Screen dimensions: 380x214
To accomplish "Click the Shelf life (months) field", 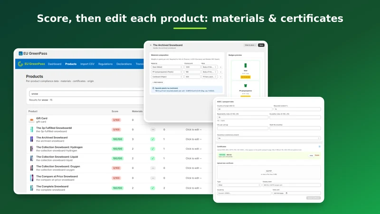I will tap(295, 128).
